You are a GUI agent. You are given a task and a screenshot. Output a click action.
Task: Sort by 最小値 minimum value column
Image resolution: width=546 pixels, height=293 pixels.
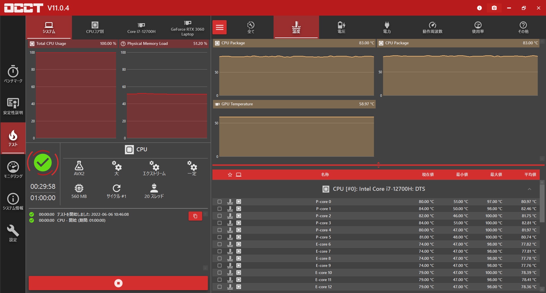coord(462,175)
